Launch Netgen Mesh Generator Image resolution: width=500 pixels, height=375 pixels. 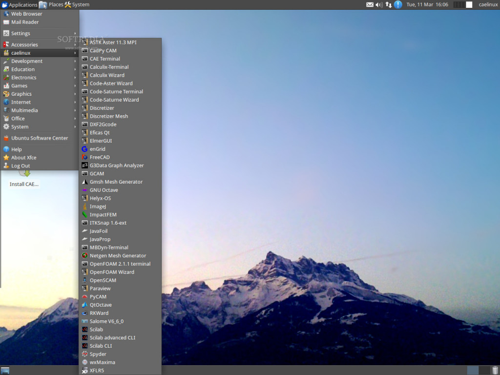point(120,256)
